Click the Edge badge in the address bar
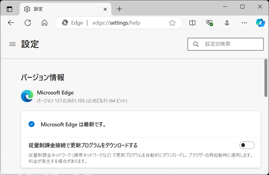 click(x=72, y=22)
